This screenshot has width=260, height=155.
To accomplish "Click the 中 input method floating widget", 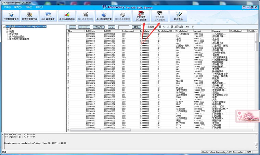I will [239, 113].
